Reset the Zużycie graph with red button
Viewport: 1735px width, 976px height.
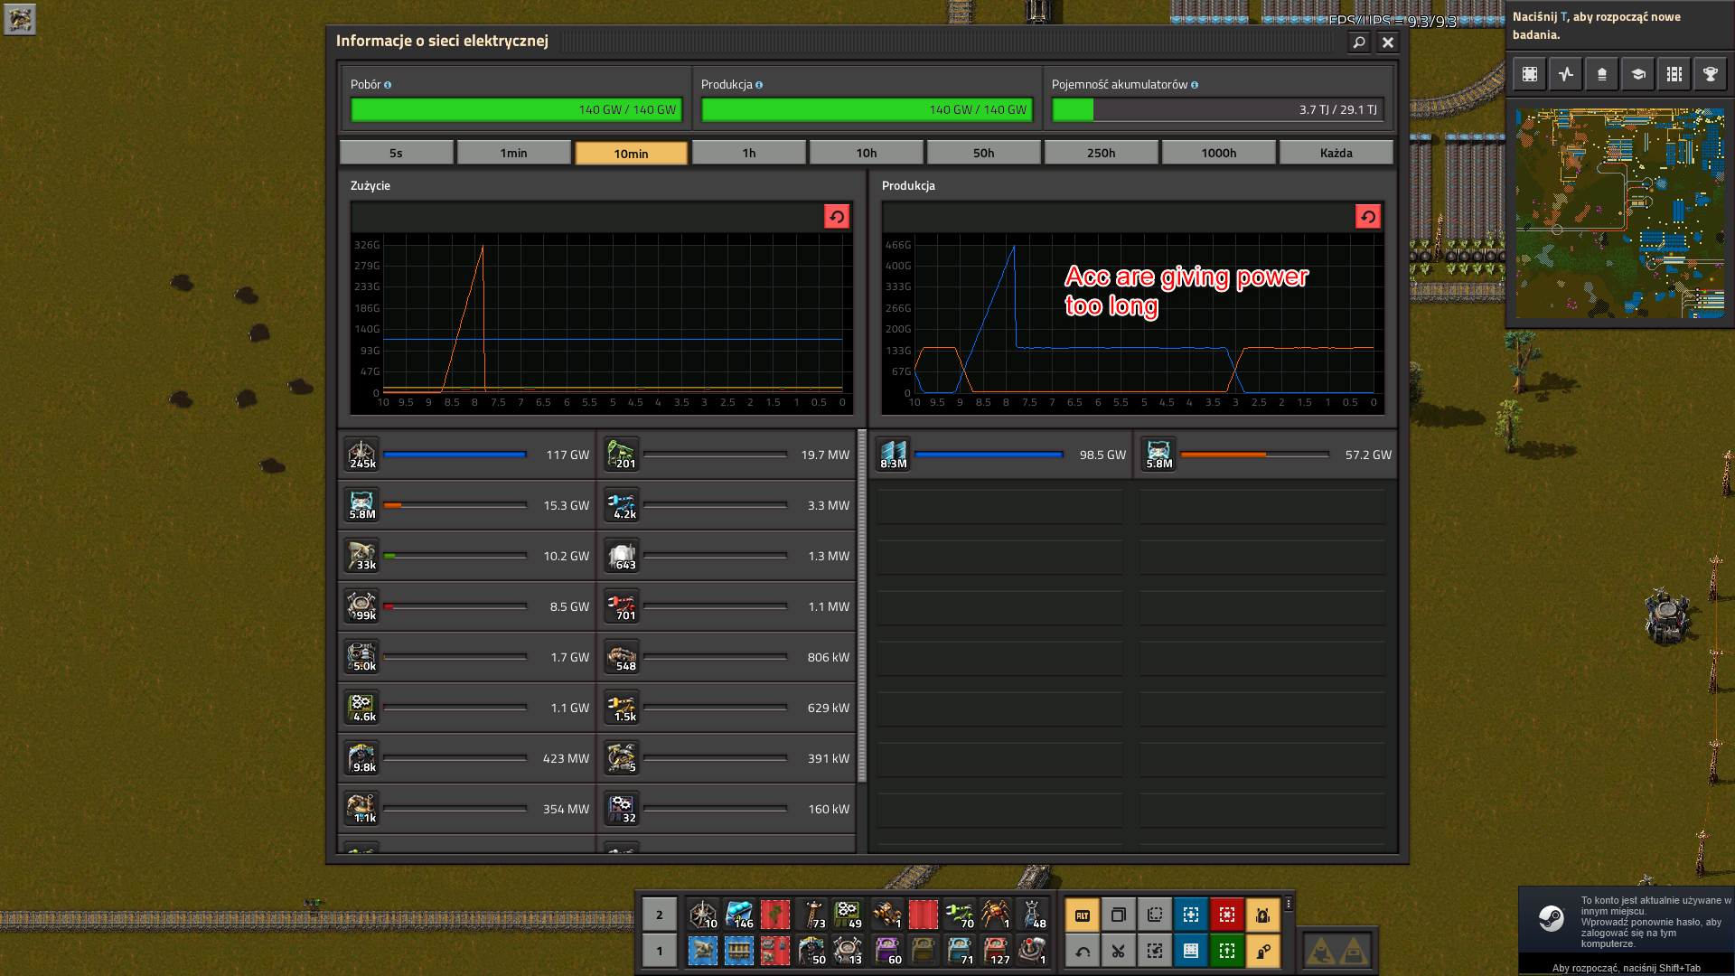(x=836, y=217)
